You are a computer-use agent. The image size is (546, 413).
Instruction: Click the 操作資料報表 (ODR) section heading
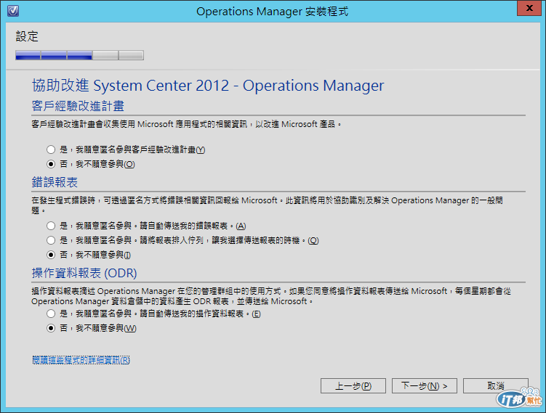(84, 273)
